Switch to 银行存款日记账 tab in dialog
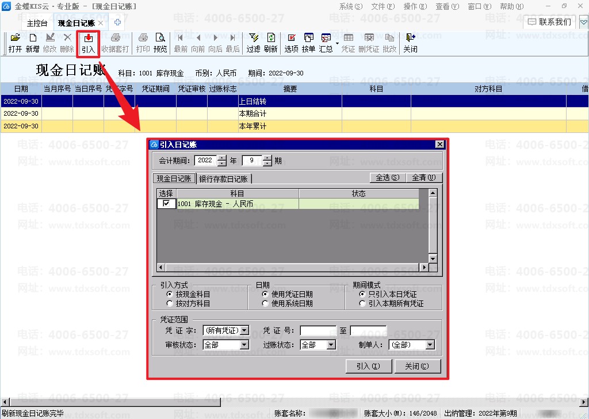 [224, 179]
